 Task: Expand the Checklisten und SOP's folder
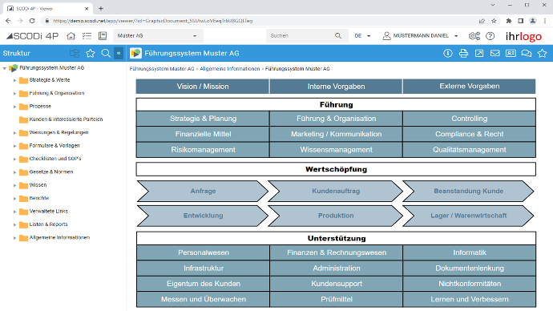[14, 159]
